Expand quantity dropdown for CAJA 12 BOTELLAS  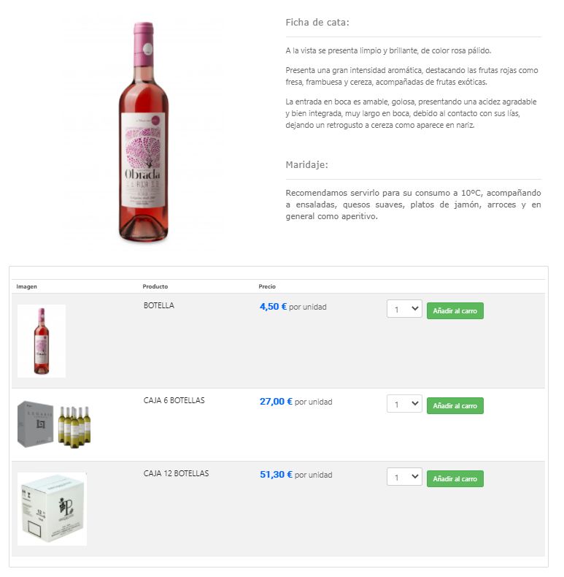[x=404, y=477]
